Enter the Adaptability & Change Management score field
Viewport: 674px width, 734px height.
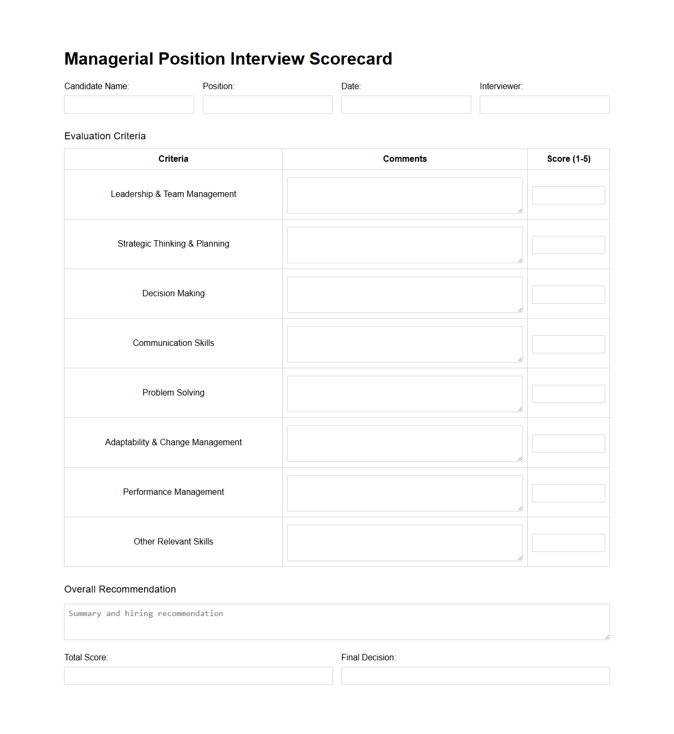pos(568,443)
